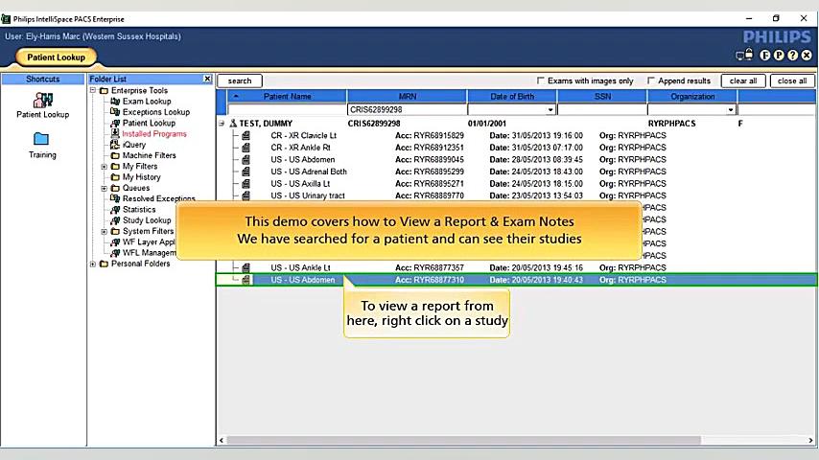This screenshot has height=460, width=819.
Task: Click study icon for CR - XR Clavicle Lt
Action: click(x=246, y=135)
